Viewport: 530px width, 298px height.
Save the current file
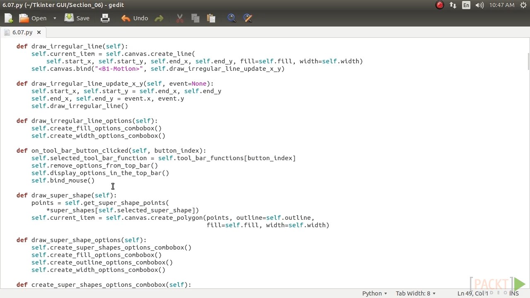pos(77,18)
